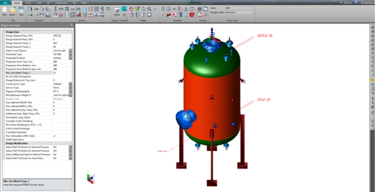Click the Save floppy disk icon
The height and width of the screenshot is (192, 375).
pos(21,10)
